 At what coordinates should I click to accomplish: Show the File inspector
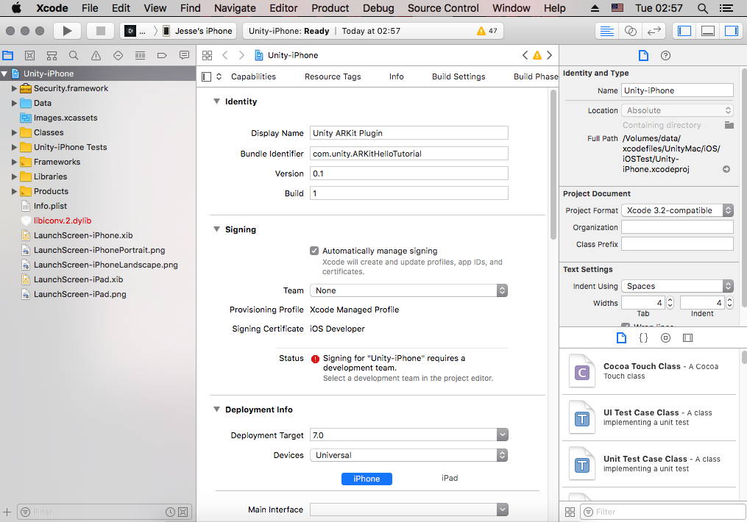(x=643, y=56)
